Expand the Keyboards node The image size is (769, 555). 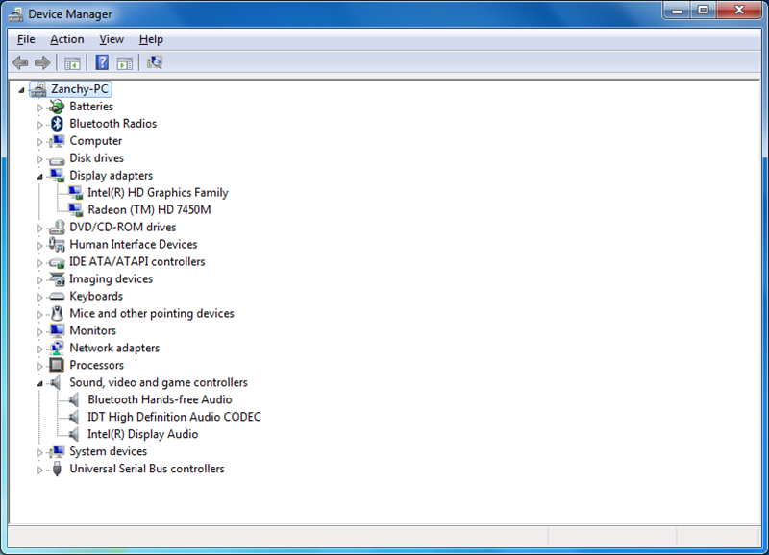39,298
